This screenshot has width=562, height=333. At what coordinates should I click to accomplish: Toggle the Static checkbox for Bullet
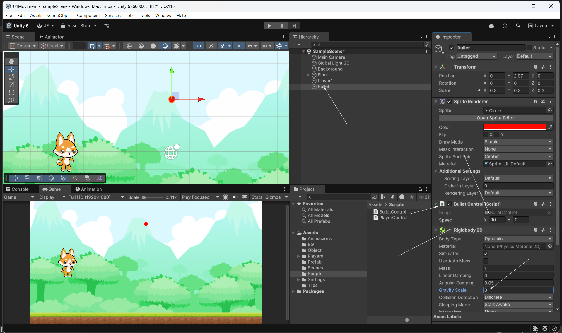(529, 48)
